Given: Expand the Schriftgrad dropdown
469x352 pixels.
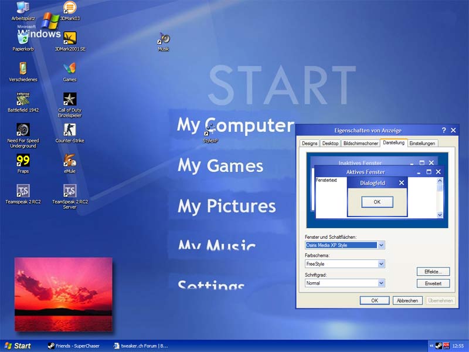Looking at the screenshot, I should [381, 283].
